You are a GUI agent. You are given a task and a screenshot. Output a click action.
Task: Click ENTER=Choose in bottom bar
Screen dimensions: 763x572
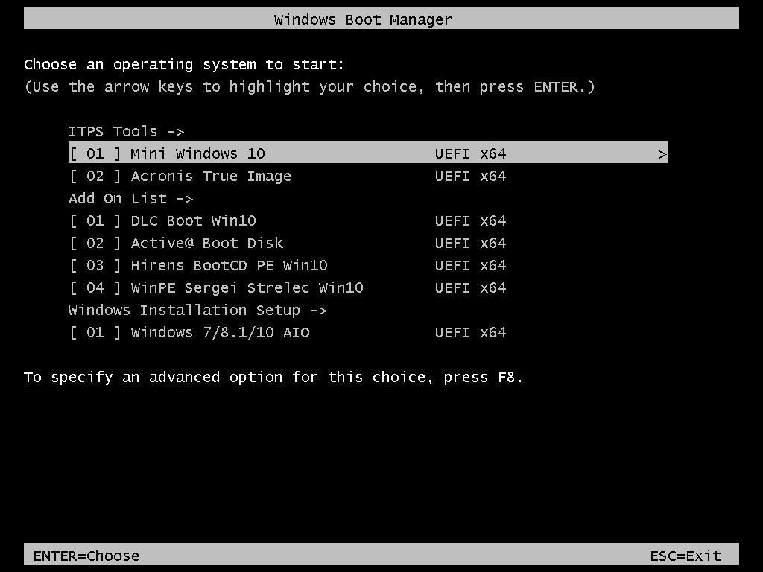coord(86,556)
